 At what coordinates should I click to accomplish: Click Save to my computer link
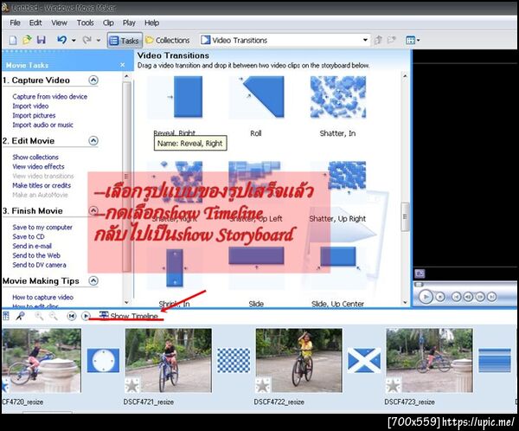pyautogui.click(x=42, y=228)
